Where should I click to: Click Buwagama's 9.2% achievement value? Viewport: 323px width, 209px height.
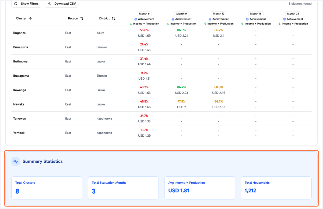click(x=144, y=73)
